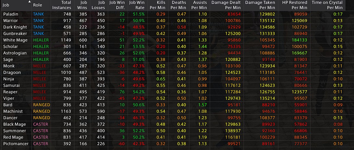The height and width of the screenshot is (150, 354).
Task: Sort by Kills Per Min header
Action: (158, 5)
